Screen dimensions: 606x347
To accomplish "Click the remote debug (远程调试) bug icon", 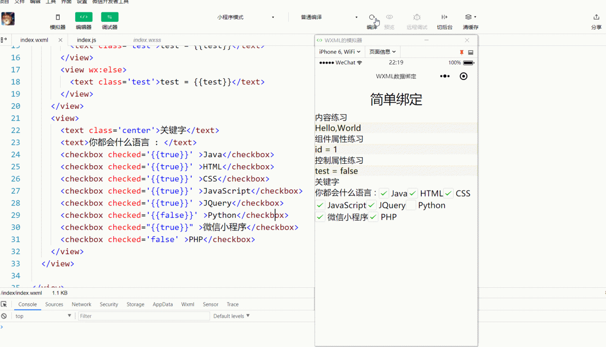I will point(417,17).
